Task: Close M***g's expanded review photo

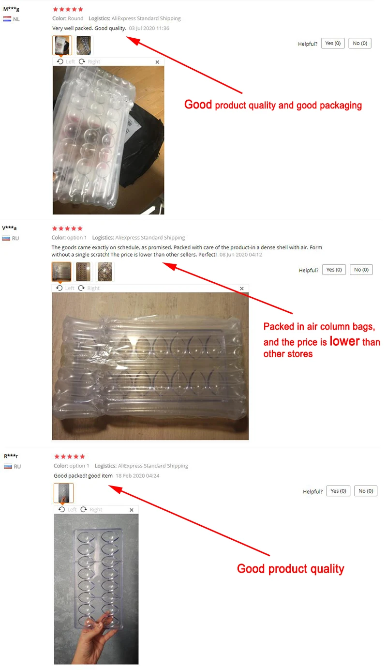Action: tap(157, 62)
